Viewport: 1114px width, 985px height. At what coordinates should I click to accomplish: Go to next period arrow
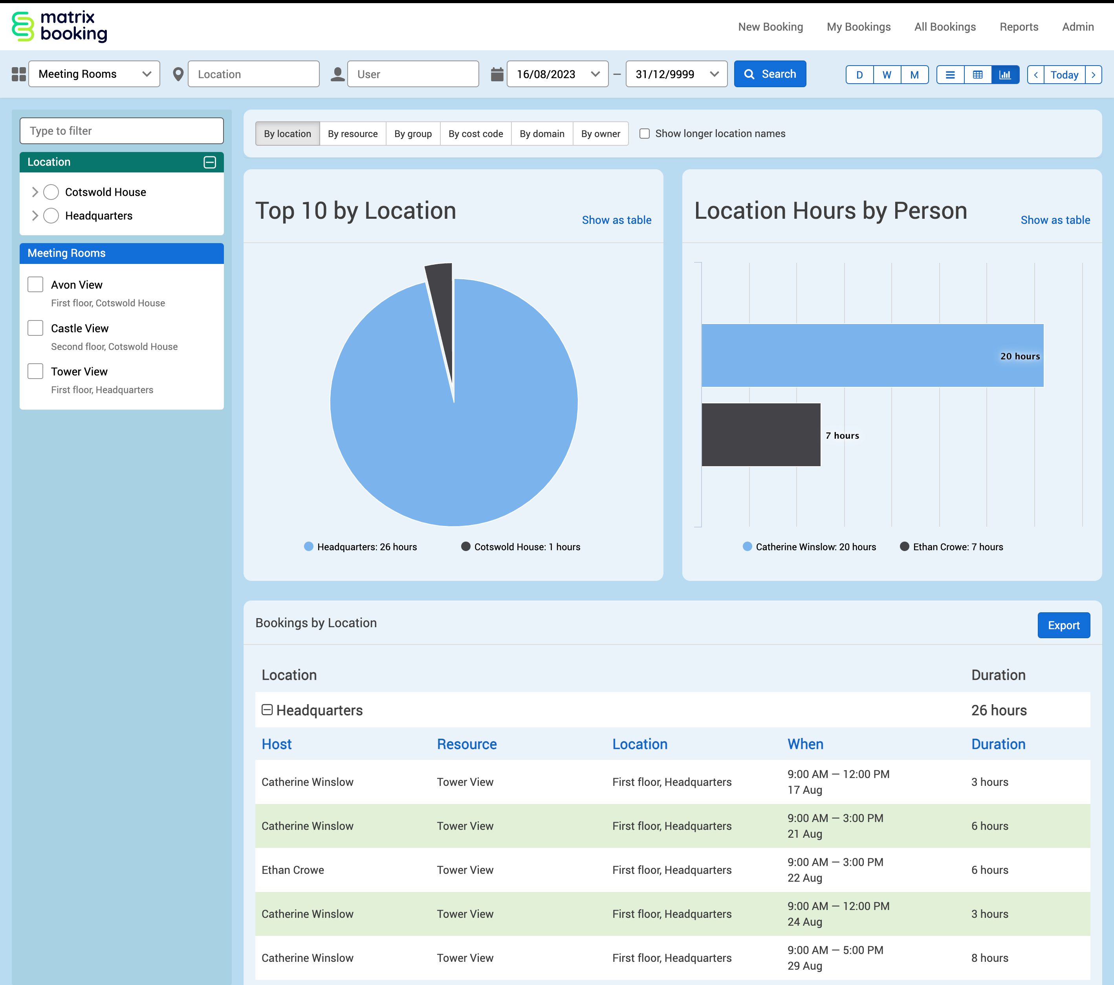click(1093, 75)
